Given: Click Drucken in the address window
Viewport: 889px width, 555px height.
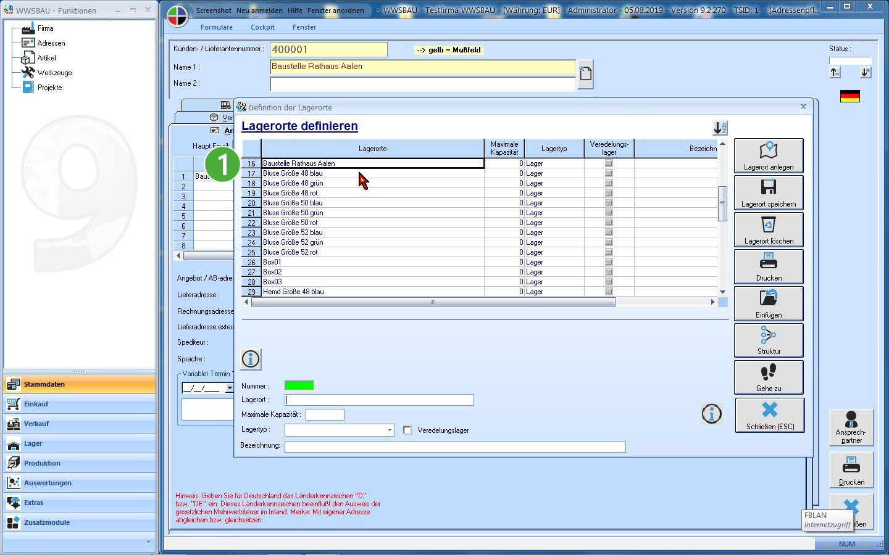Looking at the screenshot, I should (x=851, y=470).
